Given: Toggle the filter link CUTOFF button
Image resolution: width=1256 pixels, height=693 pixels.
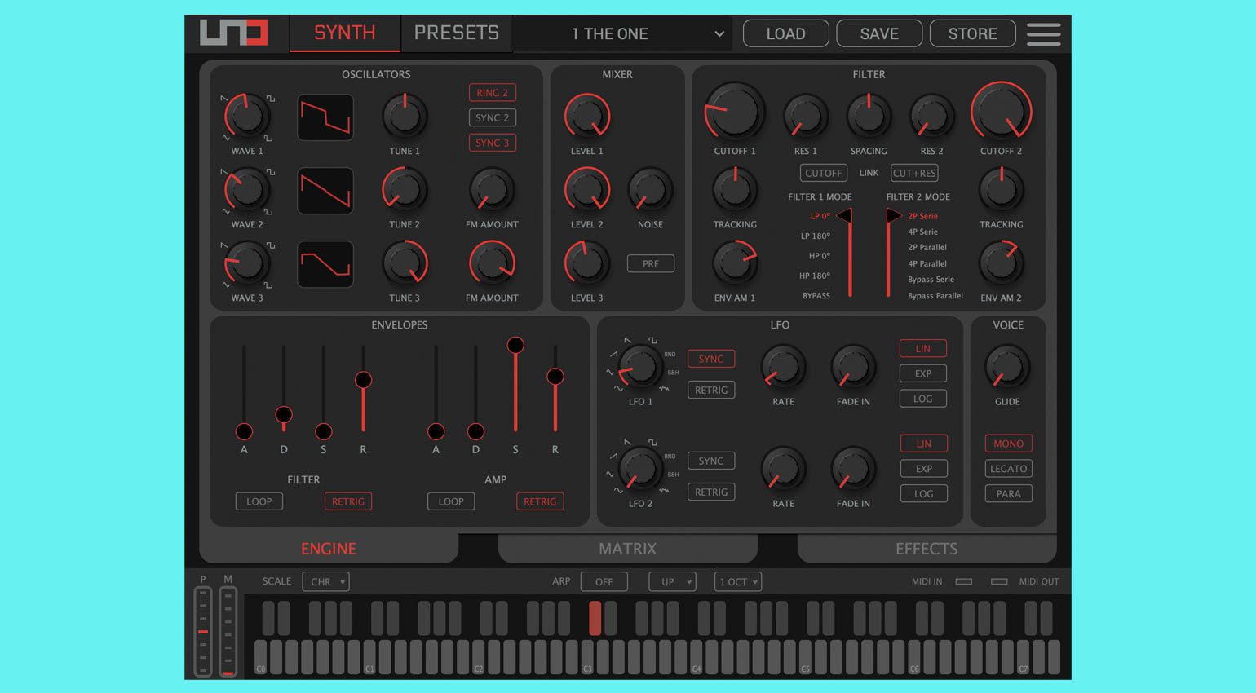Looking at the screenshot, I should click(x=824, y=173).
